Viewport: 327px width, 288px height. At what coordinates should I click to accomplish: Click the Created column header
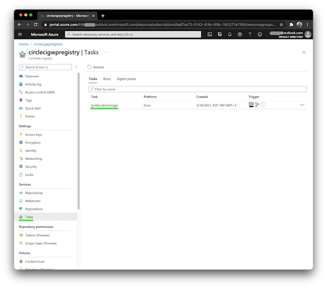click(x=202, y=97)
